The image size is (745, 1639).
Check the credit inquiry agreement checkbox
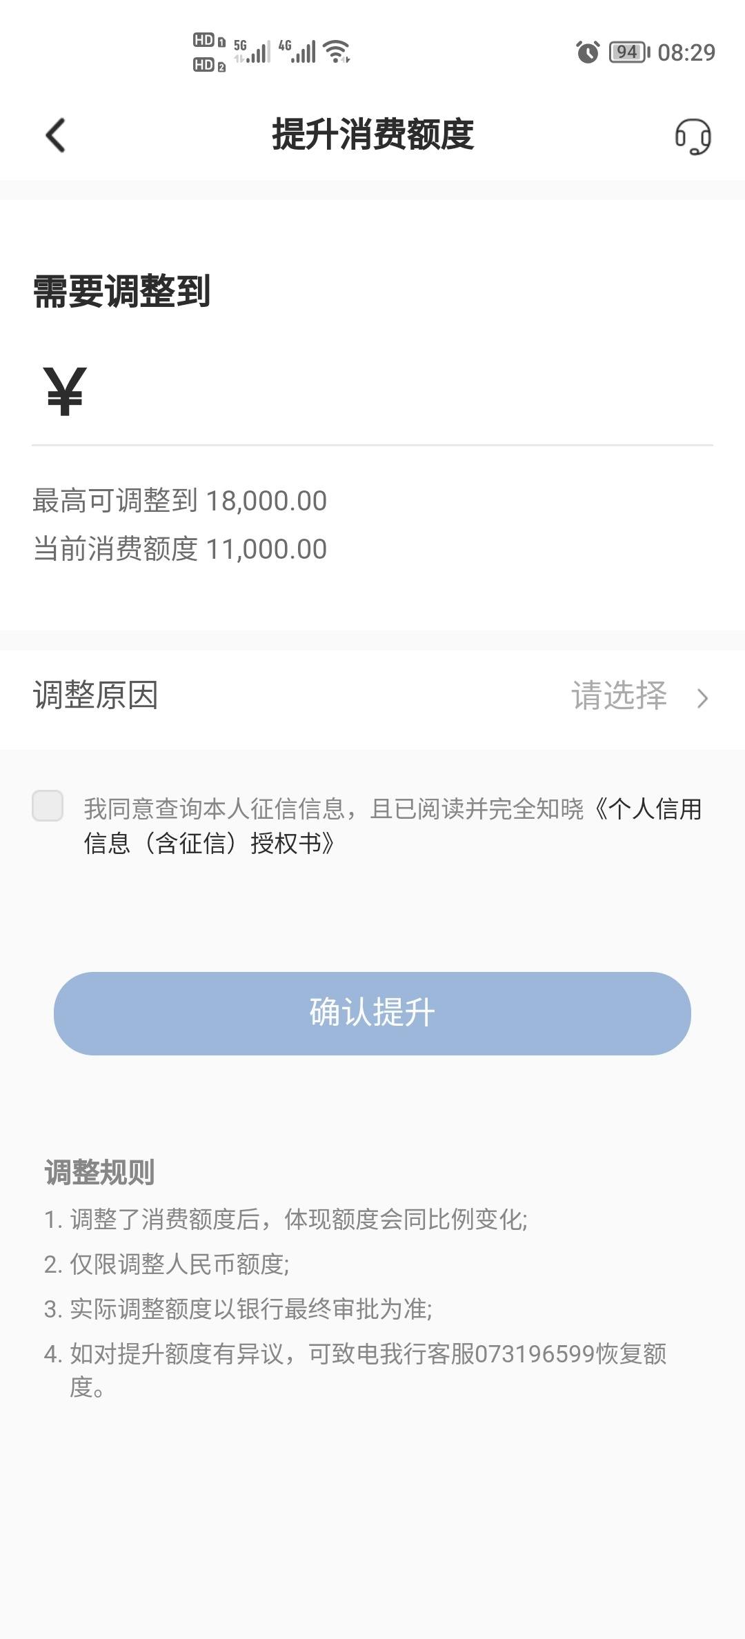[x=48, y=806]
